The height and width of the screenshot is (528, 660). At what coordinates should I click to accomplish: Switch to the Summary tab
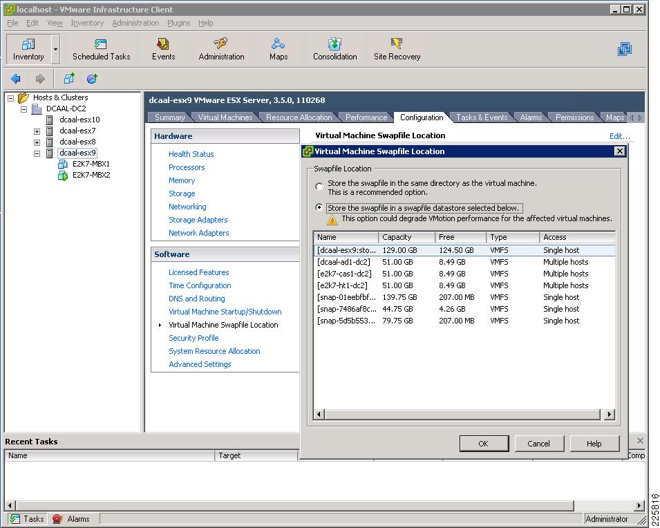169,117
